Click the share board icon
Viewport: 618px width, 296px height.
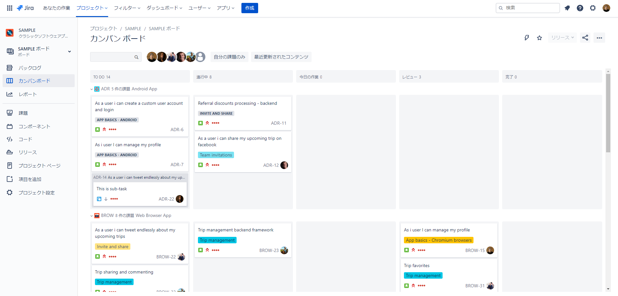(585, 38)
